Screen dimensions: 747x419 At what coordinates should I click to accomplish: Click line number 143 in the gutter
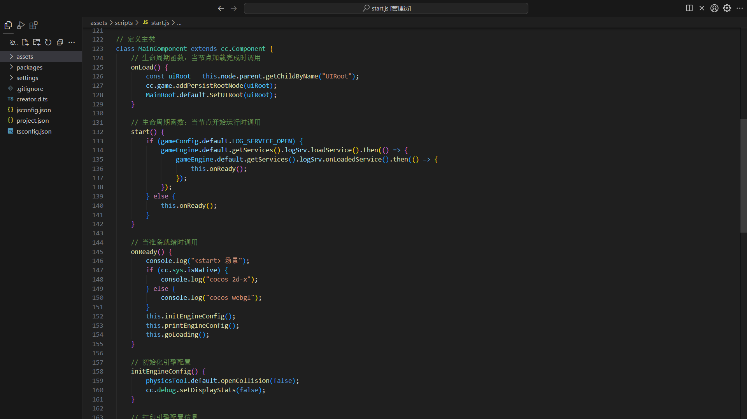tap(98, 233)
